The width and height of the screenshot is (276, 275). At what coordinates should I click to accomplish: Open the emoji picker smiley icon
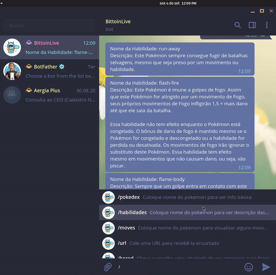(248, 267)
